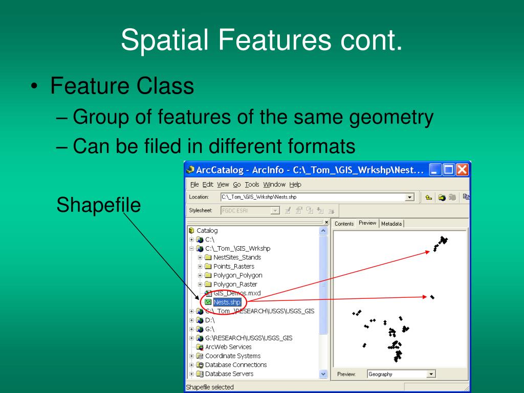This screenshot has width=524, height=393.
Task: Open the Preview Geography dropdown
Action: pos(431,374)
